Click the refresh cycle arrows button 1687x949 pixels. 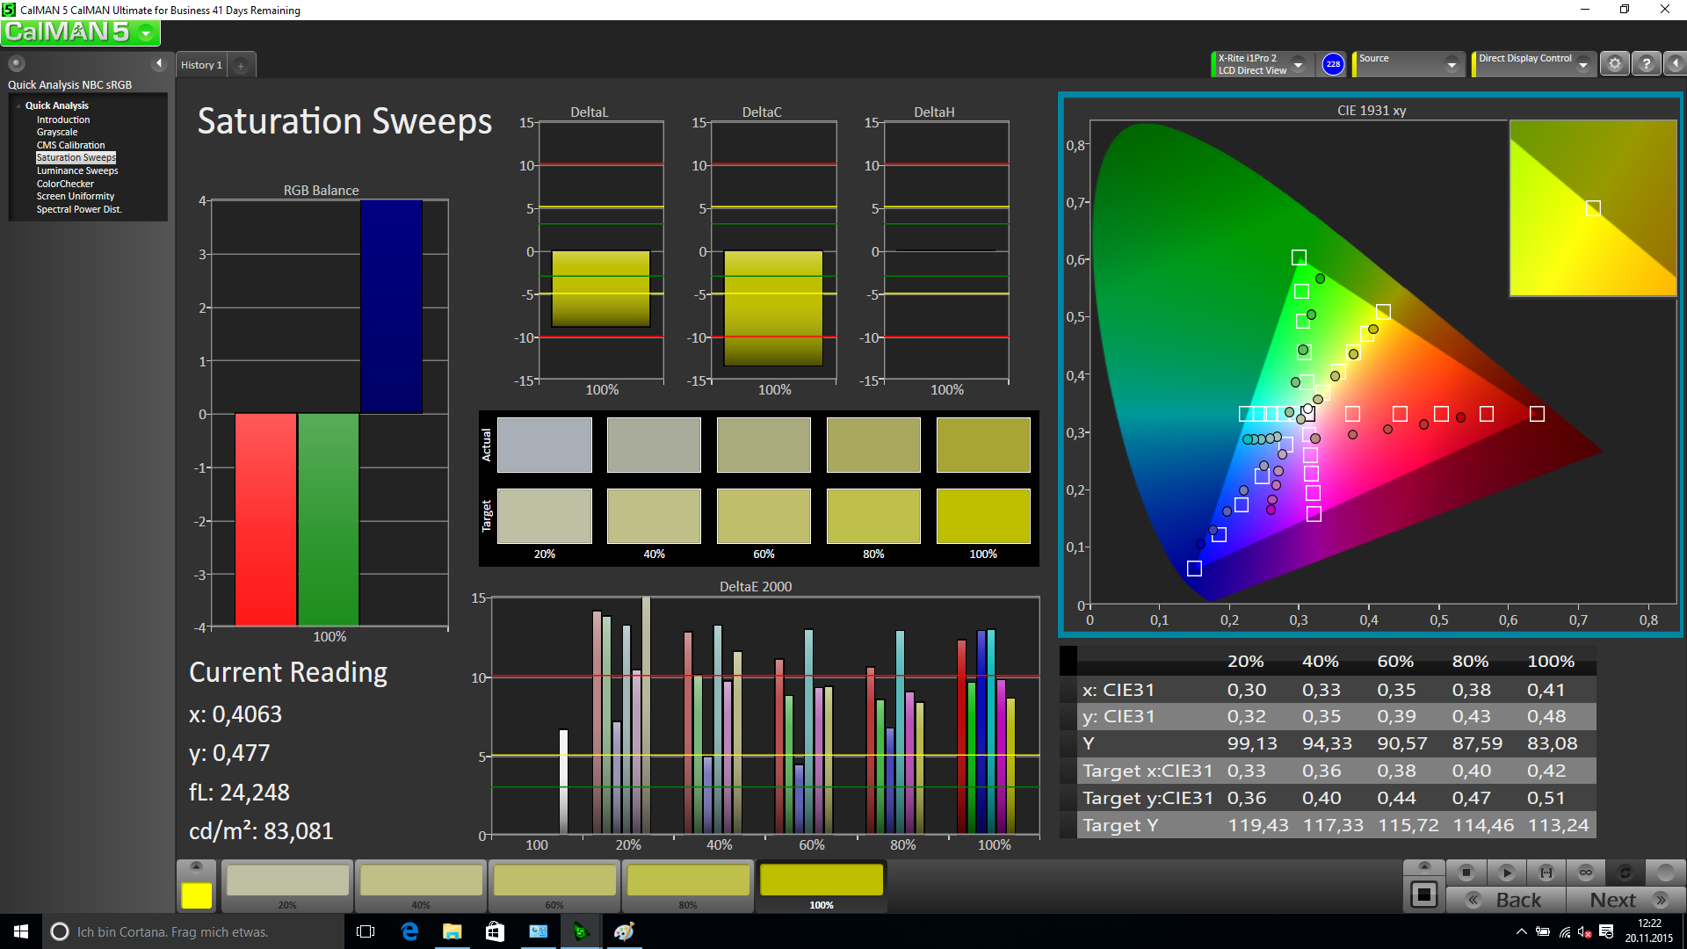[x=1625, y=873]
